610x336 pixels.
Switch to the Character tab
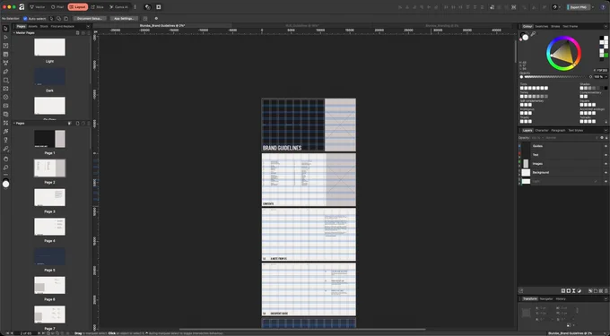click(542, 131)
